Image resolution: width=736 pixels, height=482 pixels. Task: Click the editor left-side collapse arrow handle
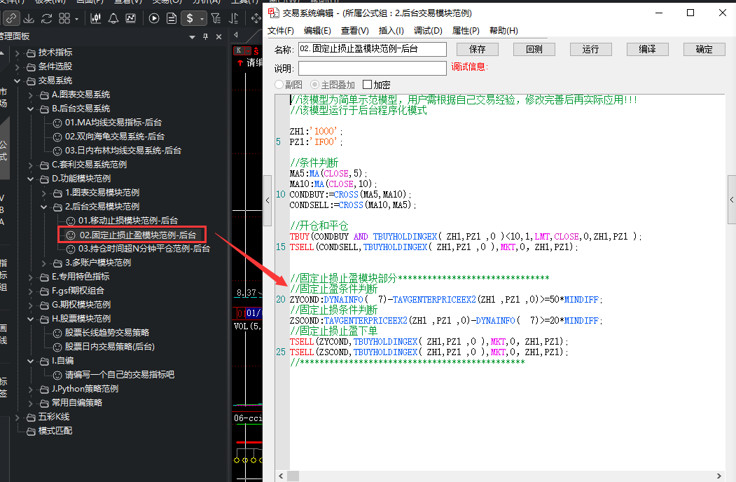click(268, 200)
